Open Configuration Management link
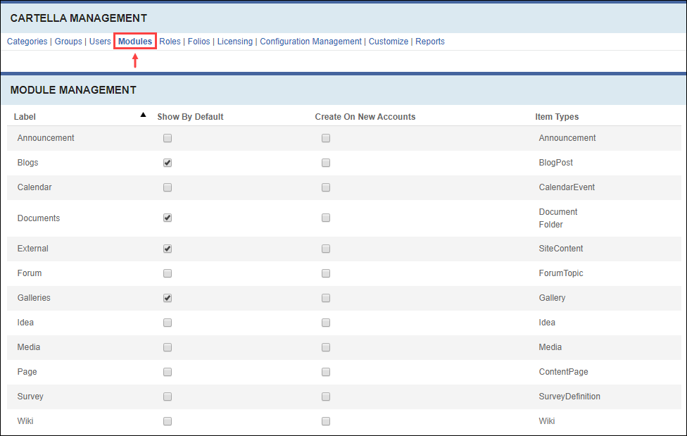Screen dimensions: 687x436 [310, 42]
